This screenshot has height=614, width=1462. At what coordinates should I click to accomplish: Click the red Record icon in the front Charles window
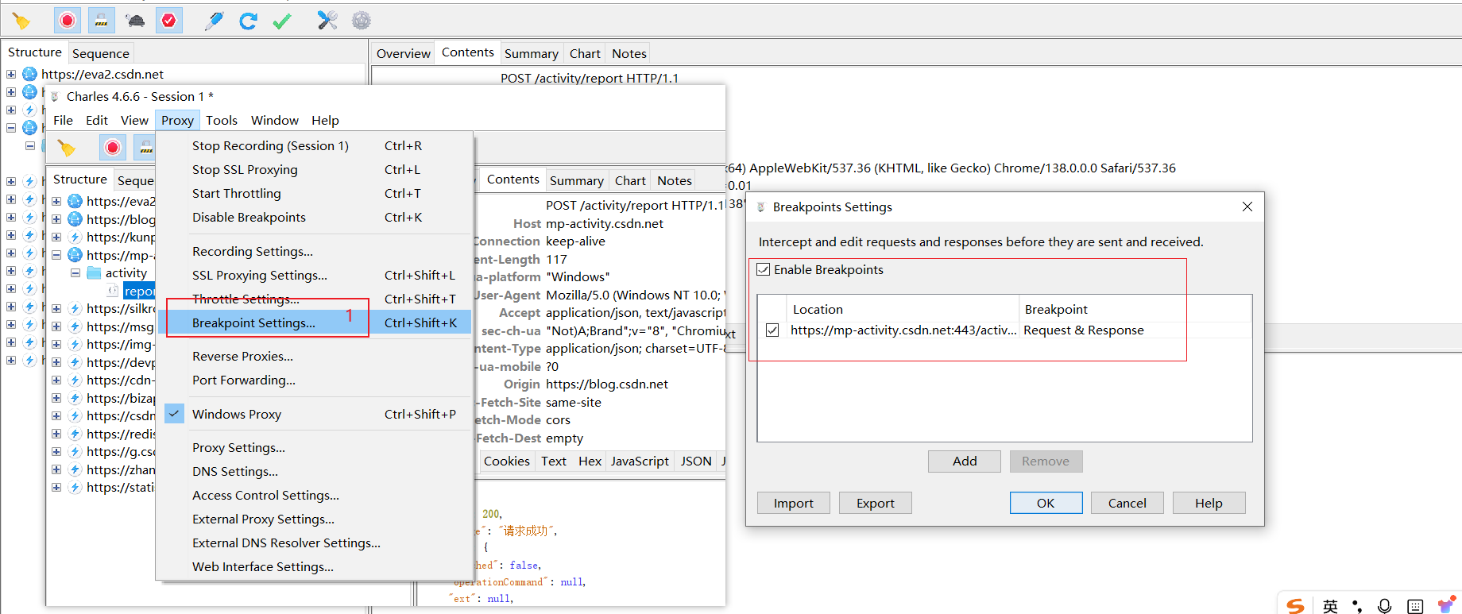(113, 148)
